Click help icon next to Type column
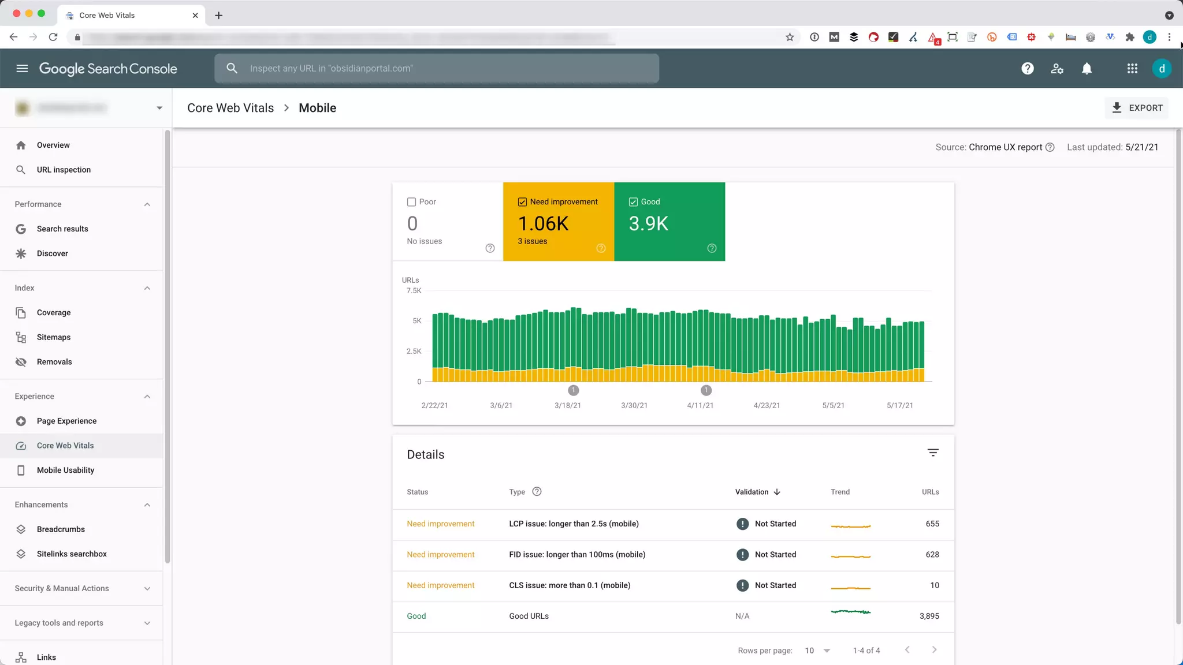Image resolution: width=1183 pixels, height=665 pixels. 537,492
